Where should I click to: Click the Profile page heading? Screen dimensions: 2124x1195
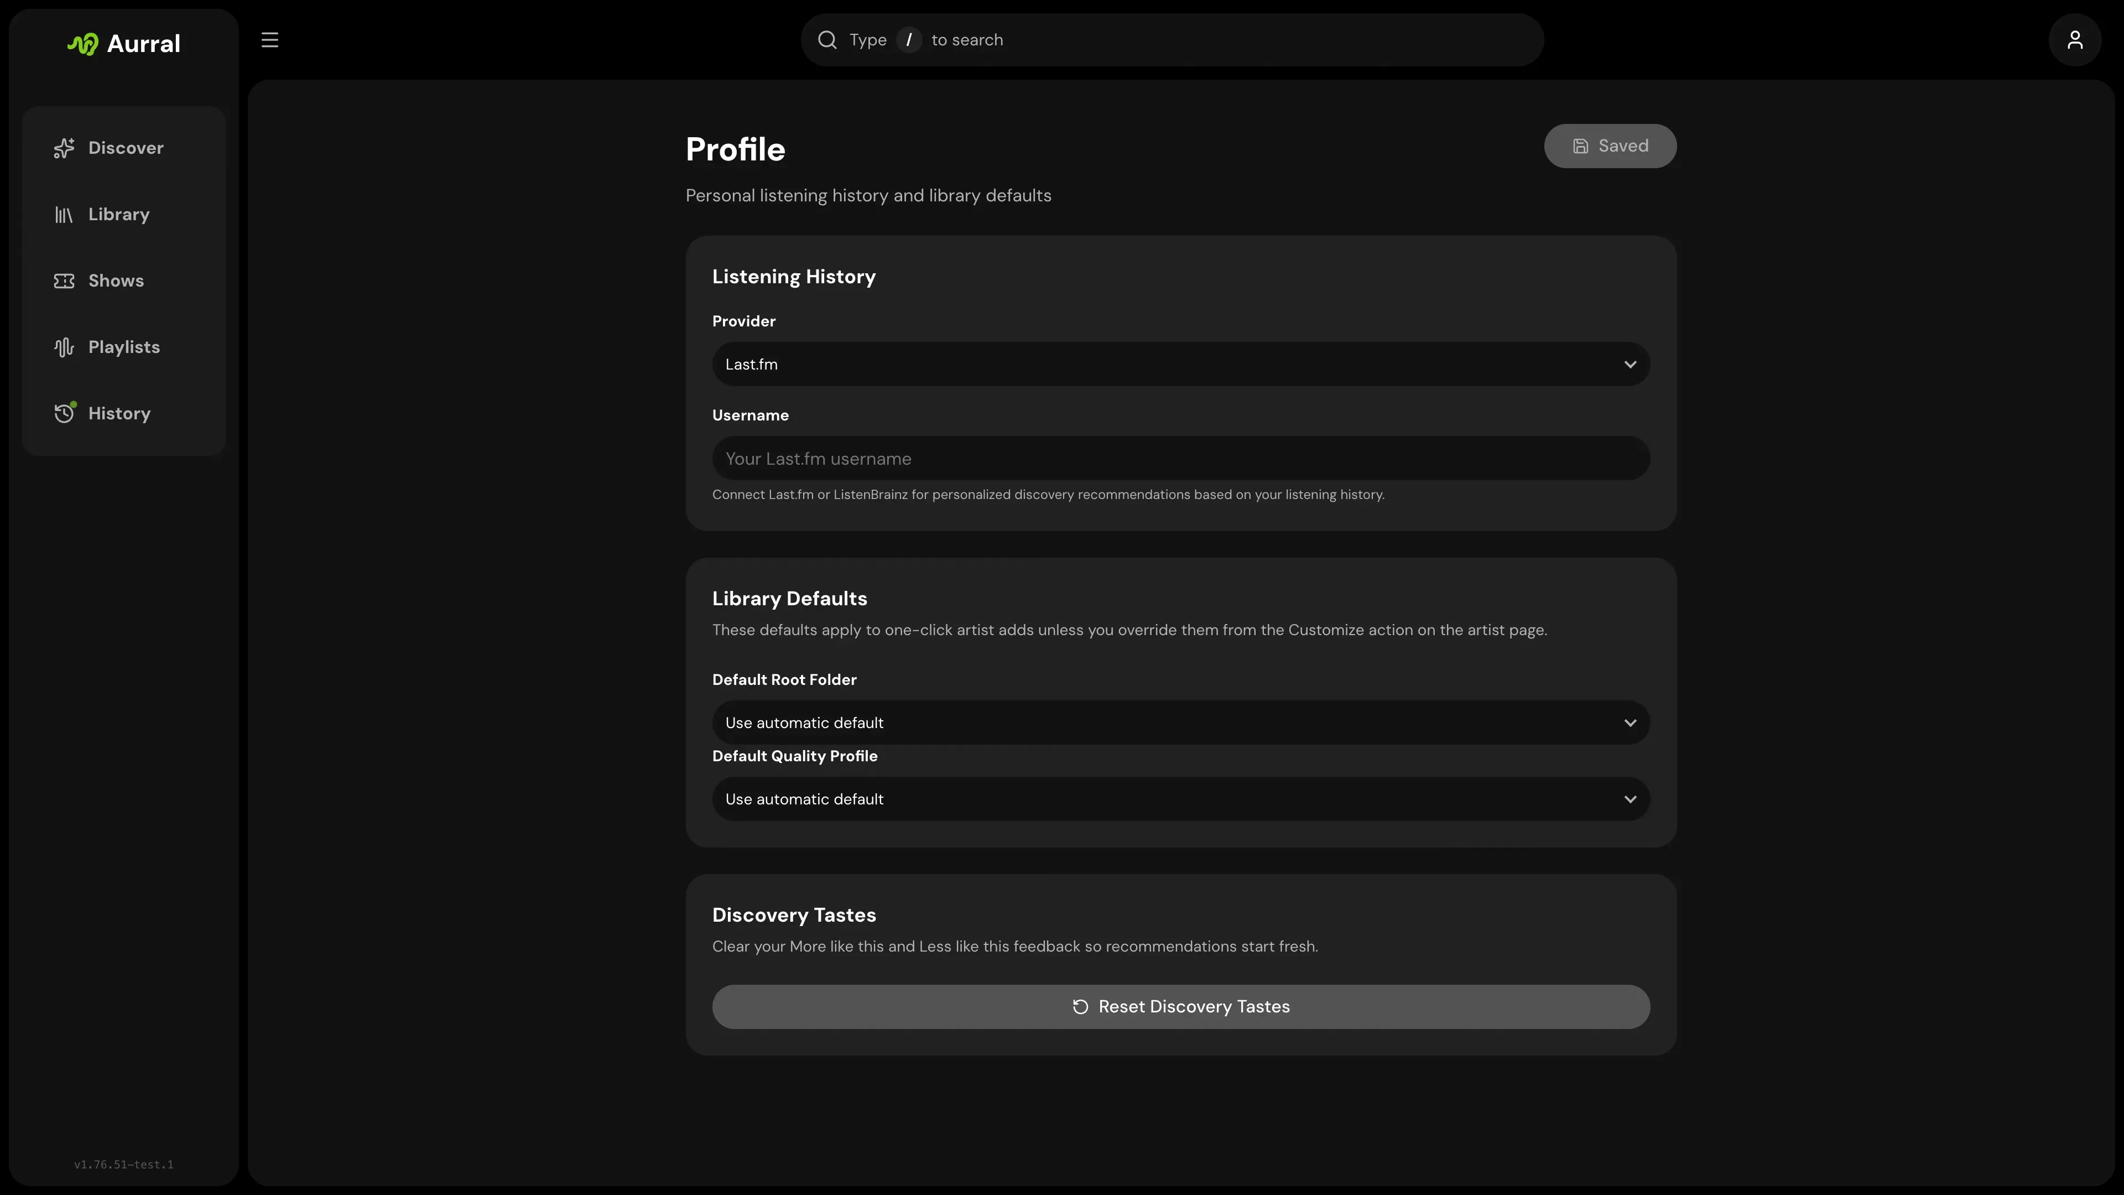(x=736, y=149)
